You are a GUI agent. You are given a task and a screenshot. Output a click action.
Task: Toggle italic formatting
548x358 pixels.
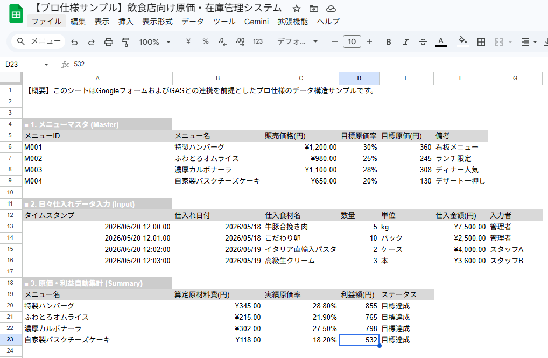pyautogui.click(x=405, y=42)
